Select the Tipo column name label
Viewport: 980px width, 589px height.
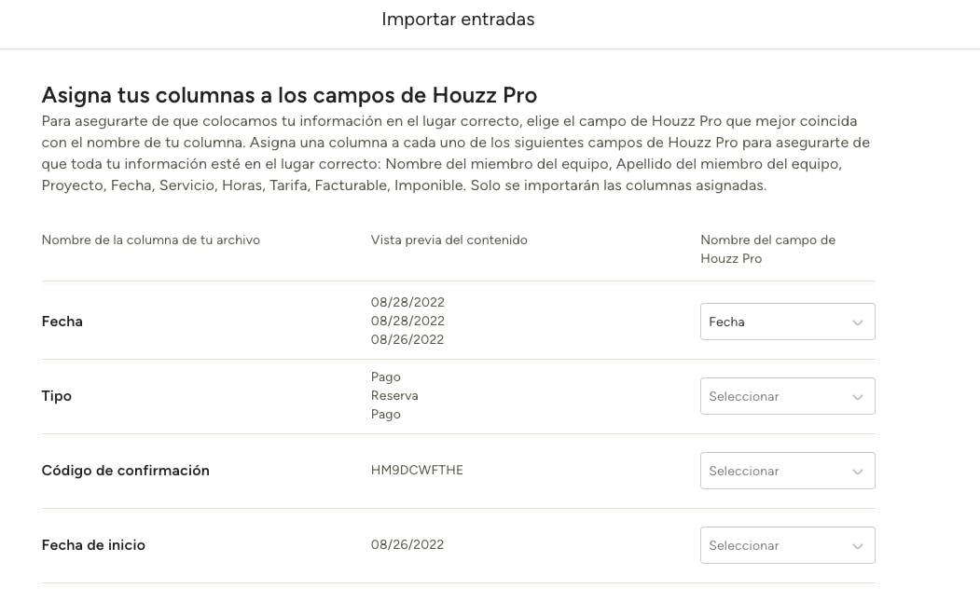[57, 396]
